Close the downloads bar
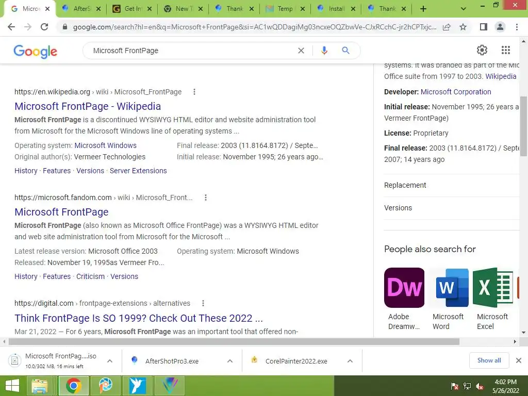This screenshot has height=396, width=528. (x=519, y=360)
